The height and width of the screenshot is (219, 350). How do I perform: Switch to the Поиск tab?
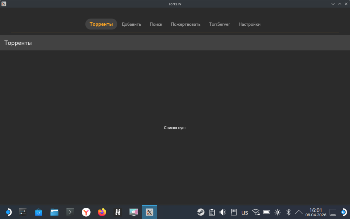(156, 24)
